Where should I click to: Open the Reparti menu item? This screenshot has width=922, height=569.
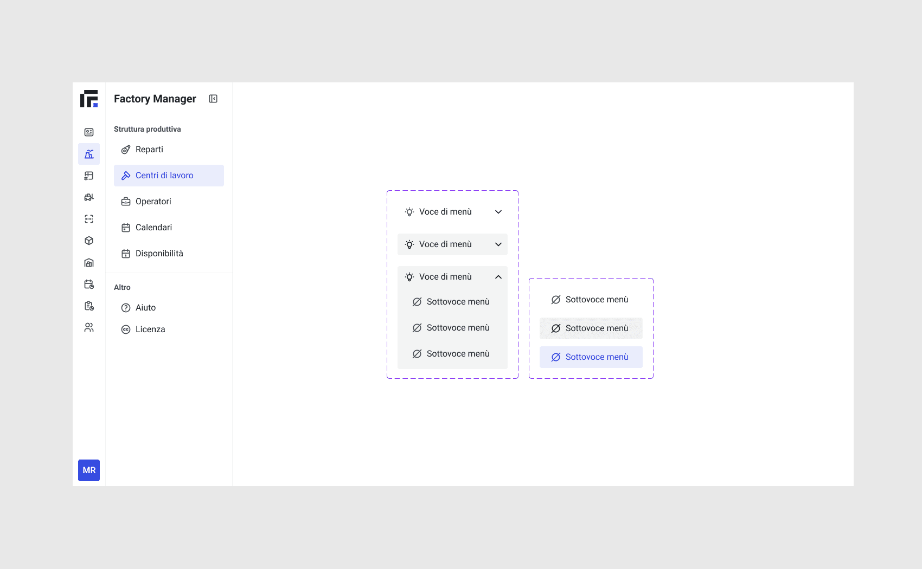[x=169, y=150]
